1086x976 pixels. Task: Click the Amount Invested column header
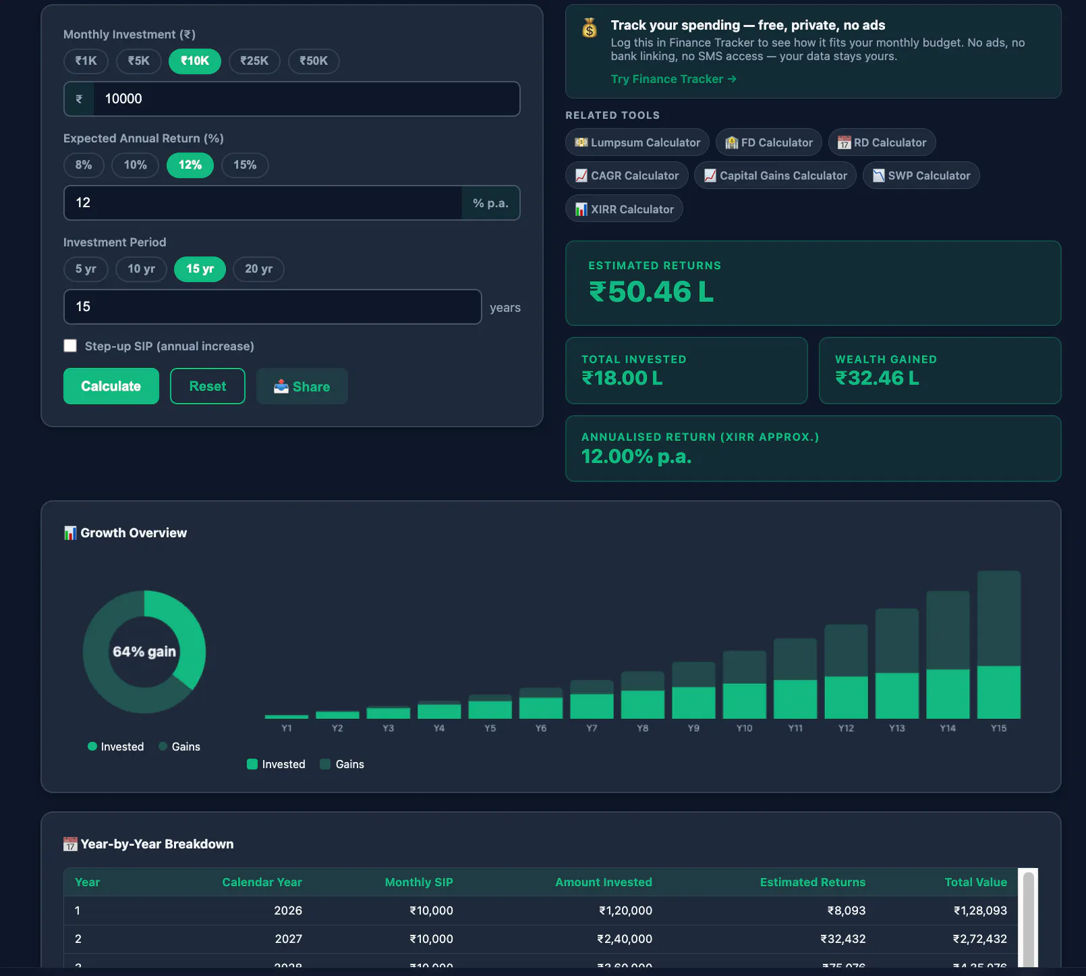point(604,882)
